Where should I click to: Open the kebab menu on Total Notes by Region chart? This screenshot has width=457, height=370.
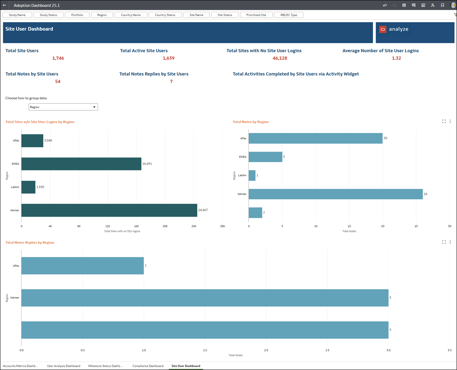click(x=450, y=121)
